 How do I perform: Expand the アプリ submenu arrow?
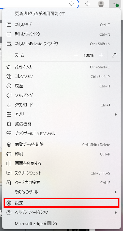pos(116,114)
